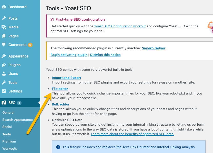Switch to Search Appearance under SEO

[17, 120]
